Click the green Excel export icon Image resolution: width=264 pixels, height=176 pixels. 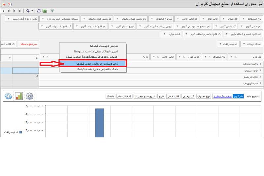(x=44, y=11)
